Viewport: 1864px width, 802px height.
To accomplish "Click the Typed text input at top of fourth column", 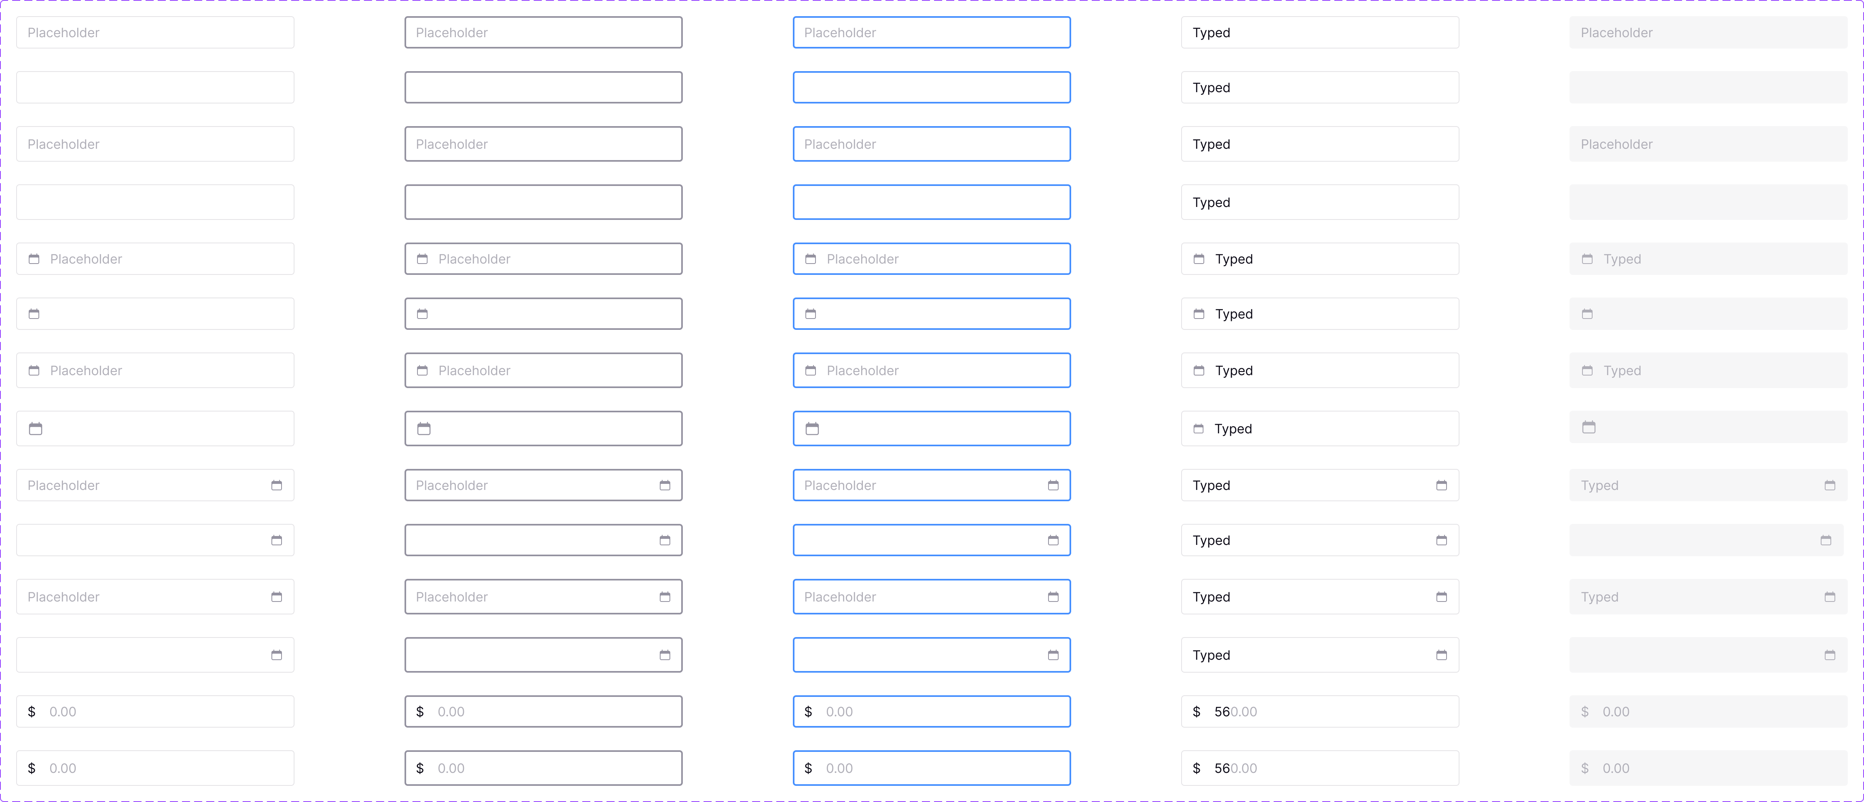I will pyautogui.click(x=1320, y=32).
